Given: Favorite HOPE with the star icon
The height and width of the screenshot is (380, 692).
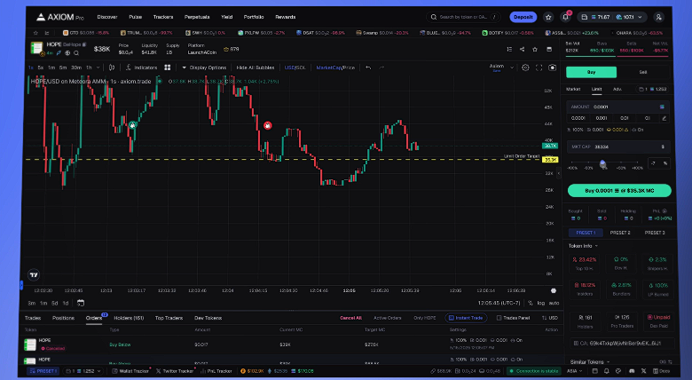Looking at the screenshot, I should [x=535, y=49].
